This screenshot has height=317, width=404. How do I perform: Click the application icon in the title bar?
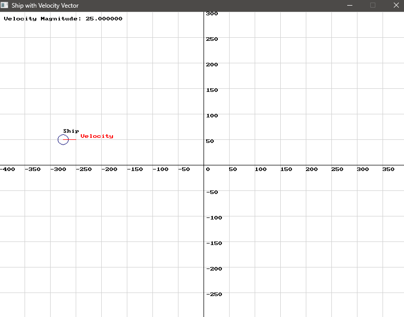point(5,5)
